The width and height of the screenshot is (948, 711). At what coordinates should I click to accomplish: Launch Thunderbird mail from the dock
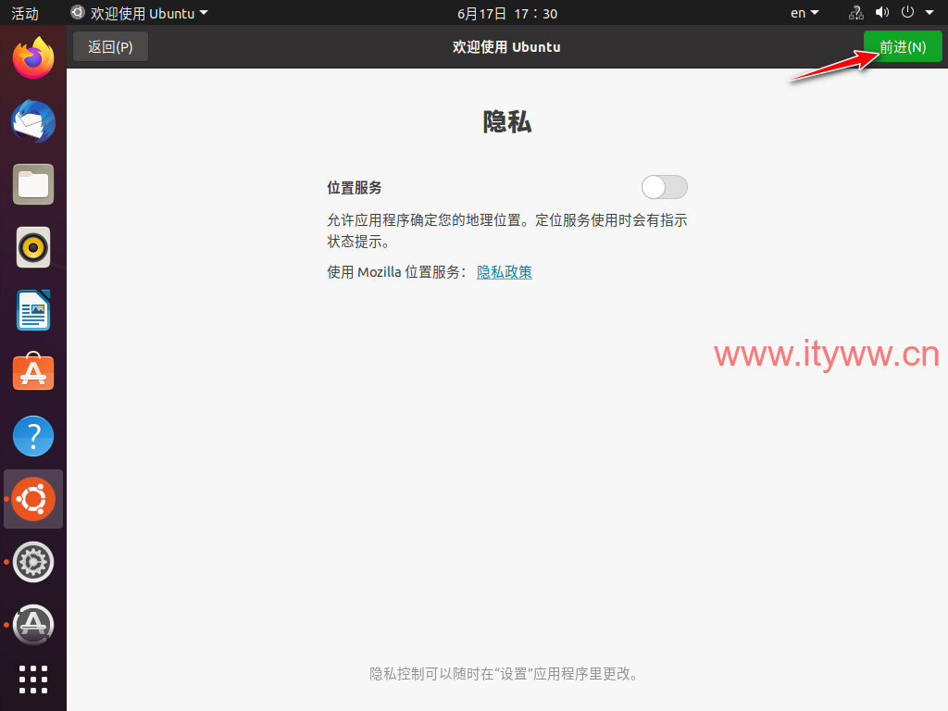[x=33, y=121]
